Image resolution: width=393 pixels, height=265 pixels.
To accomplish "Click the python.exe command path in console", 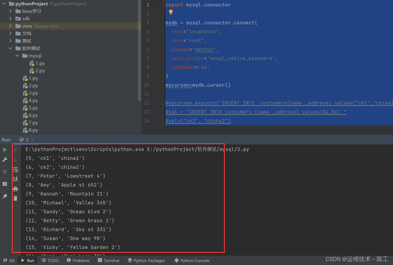I will (x=85, y=149).
